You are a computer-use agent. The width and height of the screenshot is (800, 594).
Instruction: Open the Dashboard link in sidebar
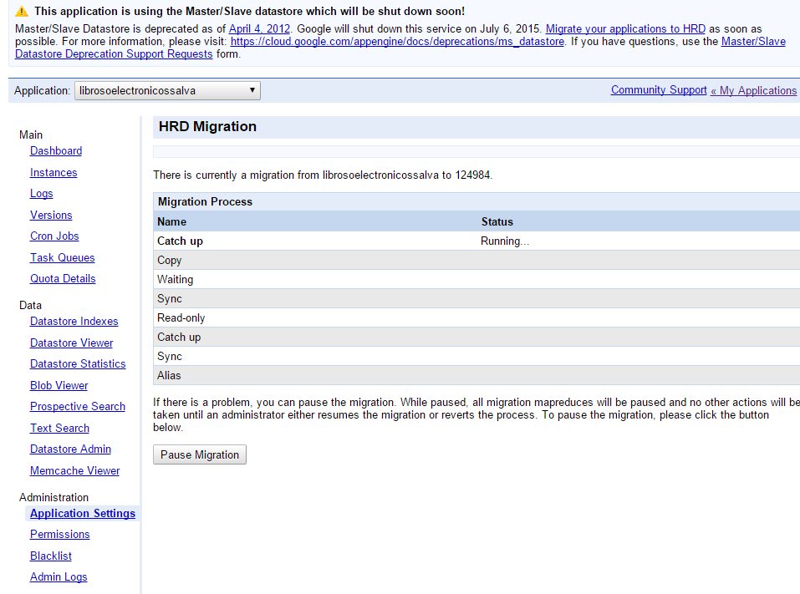pos(56,151)
